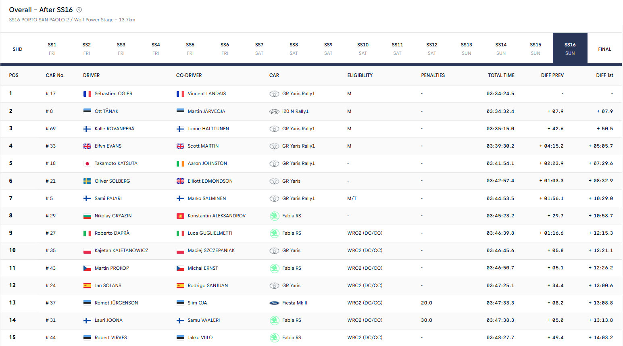Click the Finnish flag beside Kalle ROVANPERÄ
623x346 pixels.
(87, 129)
